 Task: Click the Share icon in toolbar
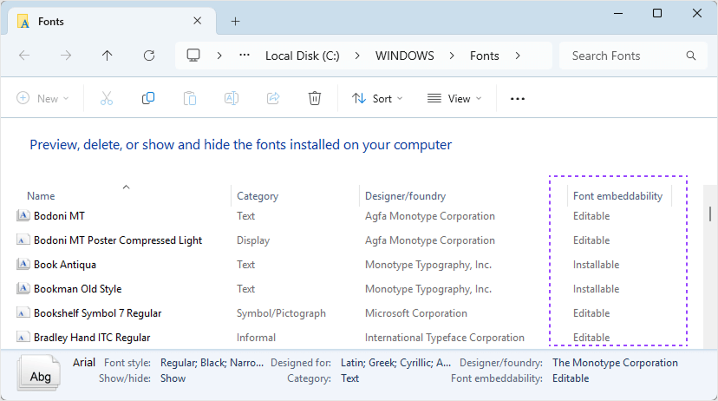coord(273,98)
